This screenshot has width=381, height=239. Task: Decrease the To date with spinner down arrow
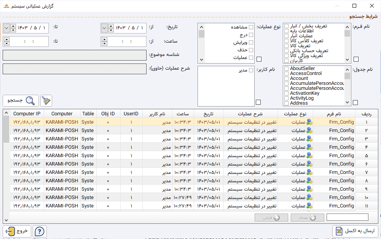click(13, 30)
